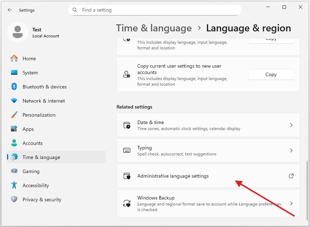
Task: Click the Personalization paintbrush icon
Action: pos(14,115)
